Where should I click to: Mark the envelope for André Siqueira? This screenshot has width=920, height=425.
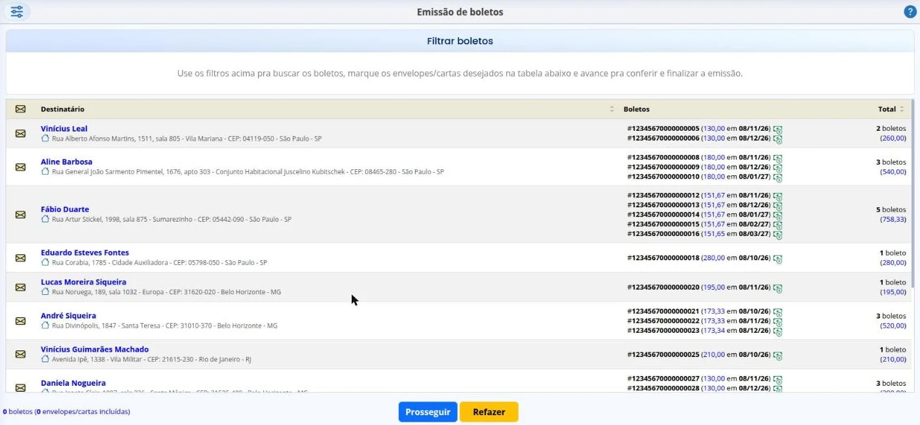click(20, 321)
